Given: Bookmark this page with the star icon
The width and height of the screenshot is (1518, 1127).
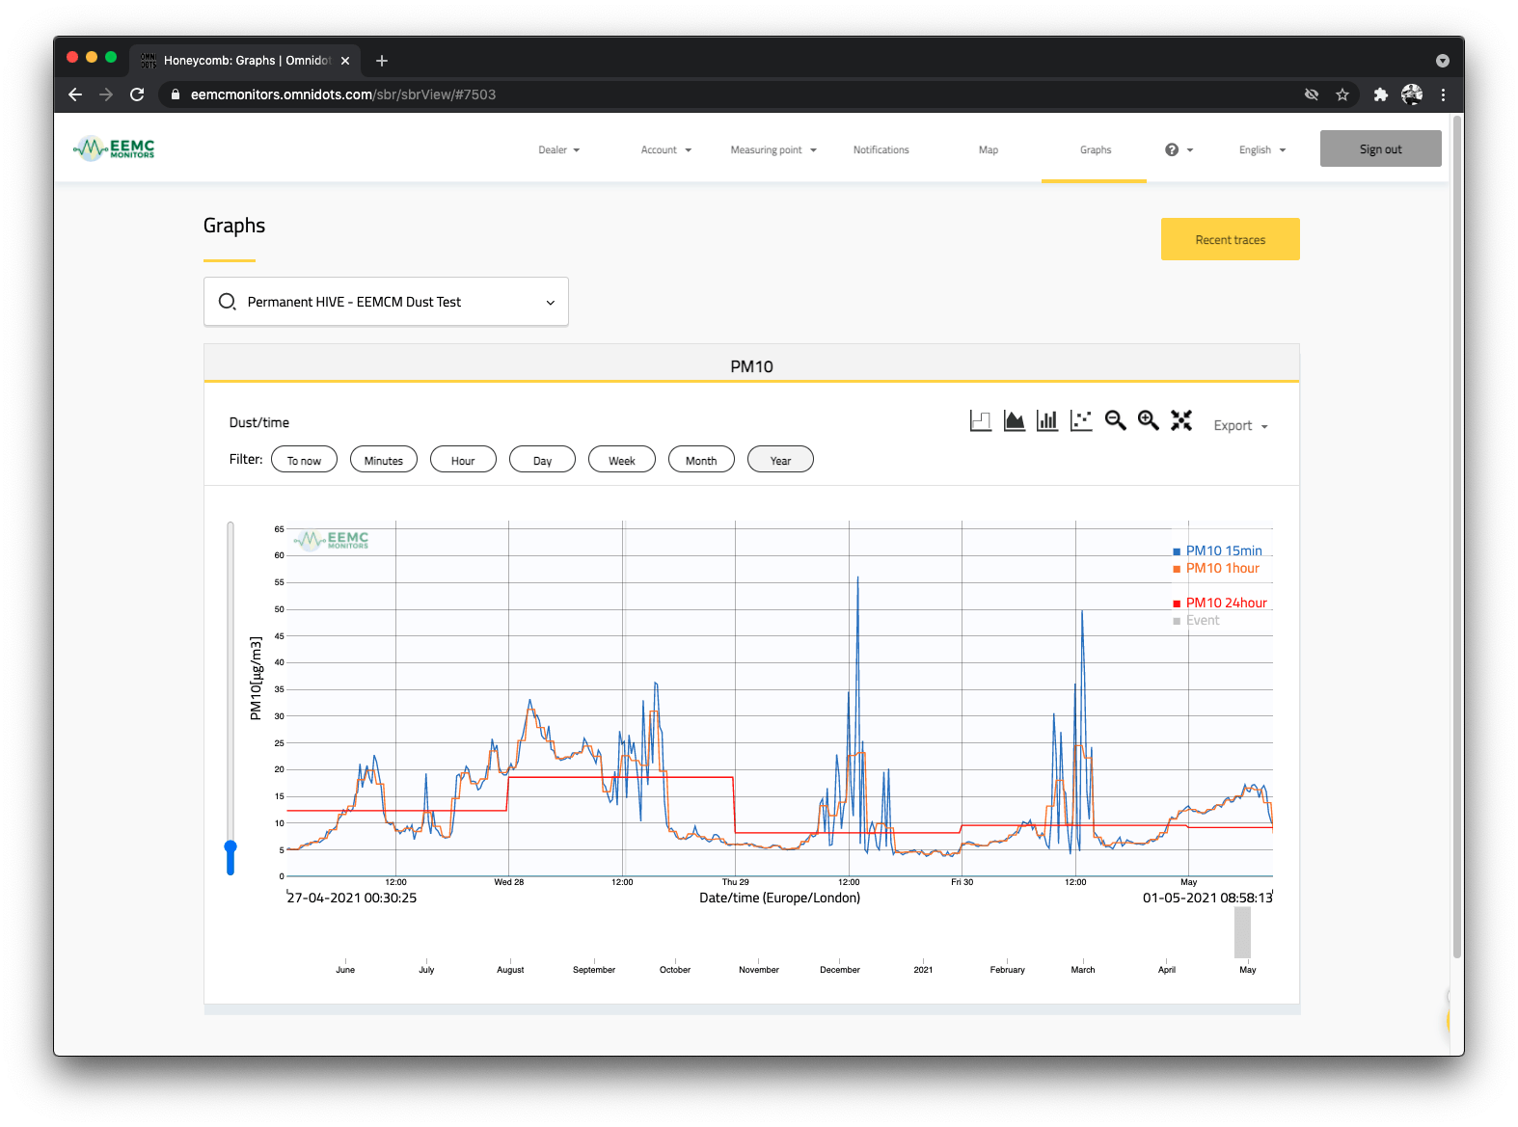Looking at the screenshot, I should [x=1342, y=94].
